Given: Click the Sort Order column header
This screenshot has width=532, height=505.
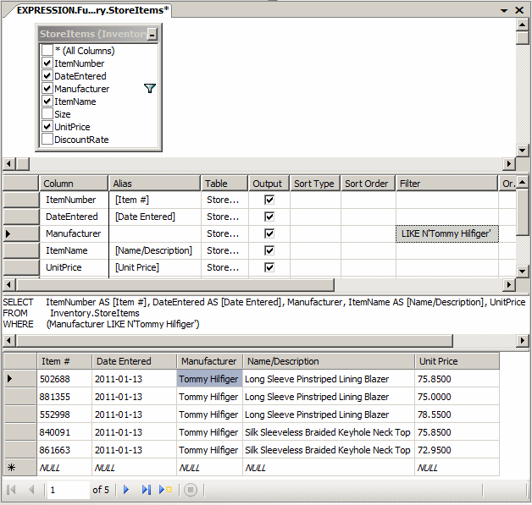Looking at the screenshot, I should click(368, 184).
